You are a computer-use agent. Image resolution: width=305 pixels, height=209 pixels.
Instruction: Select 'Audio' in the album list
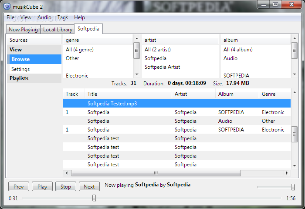click(256, 58)
